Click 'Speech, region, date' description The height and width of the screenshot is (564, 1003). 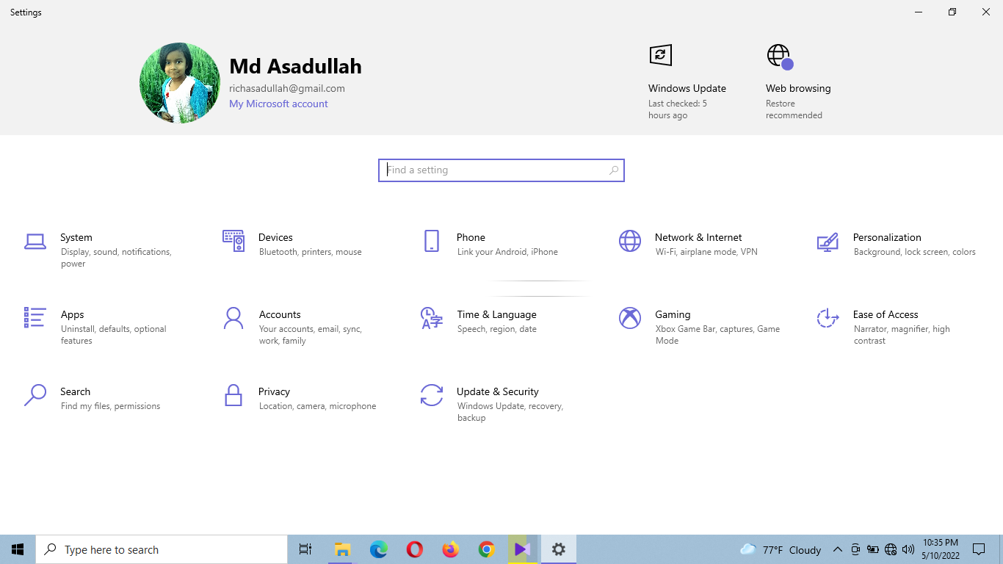tap(497, 329)
